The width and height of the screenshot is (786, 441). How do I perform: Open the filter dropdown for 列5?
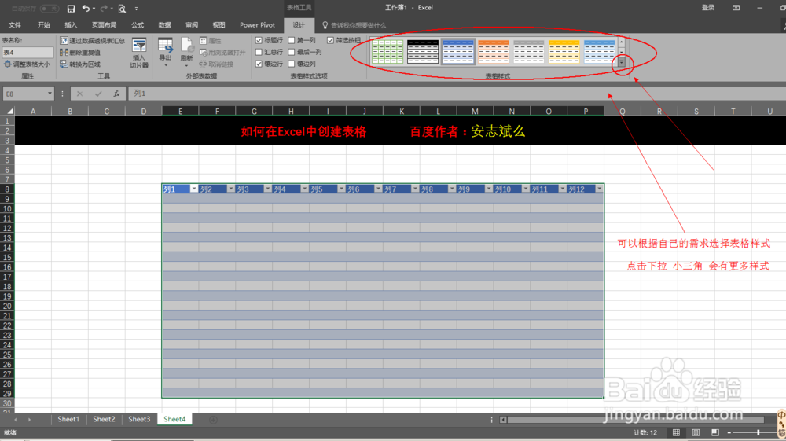[x=341, y=189]
